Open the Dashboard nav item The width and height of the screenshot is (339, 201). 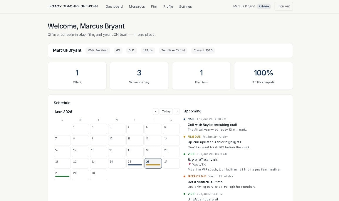click(114, 6)
